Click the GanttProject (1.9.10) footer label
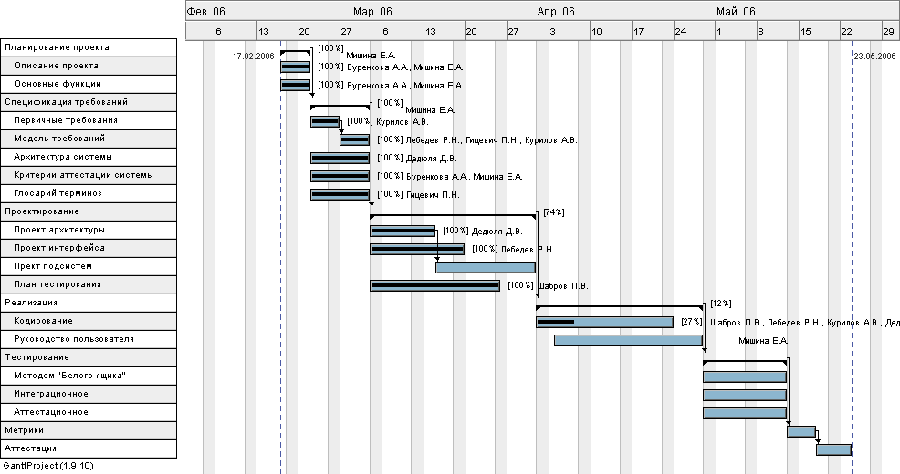The height and width of the screenshot is (474, 900). point(47,466)
